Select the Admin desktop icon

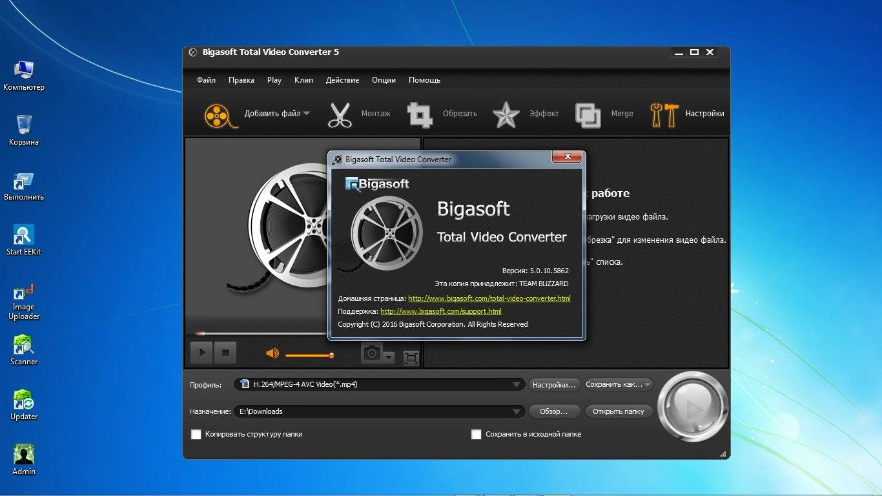(x=24, y=460)
